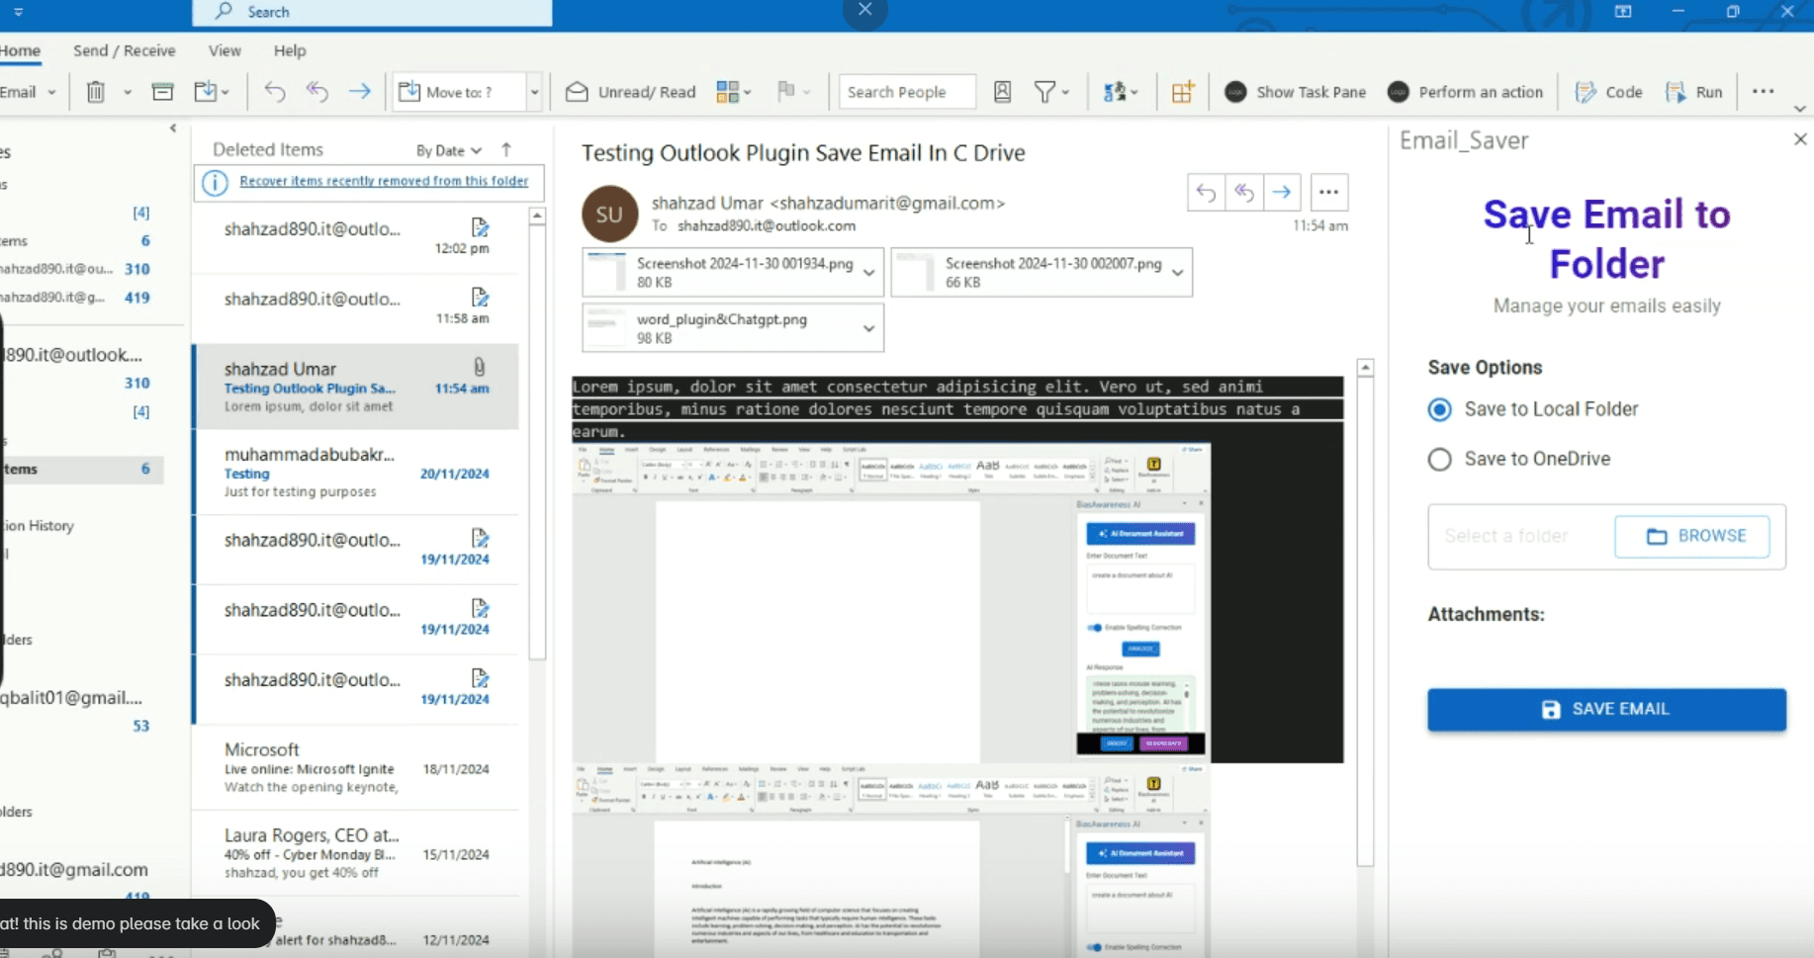This screenshot has width=1814, height=958.
Task: Click the SAVE EMAIL button
Action: point(1606,709)
